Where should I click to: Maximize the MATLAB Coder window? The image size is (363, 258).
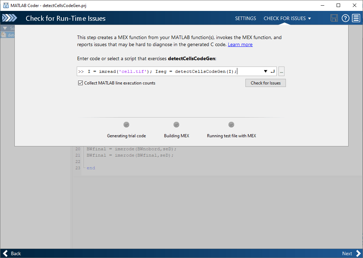338,5
